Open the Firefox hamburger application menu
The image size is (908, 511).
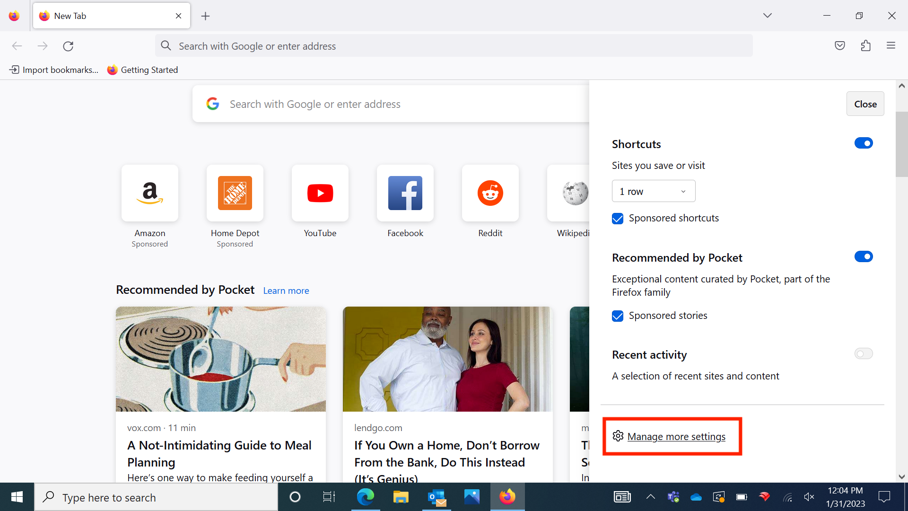[891, 46]
